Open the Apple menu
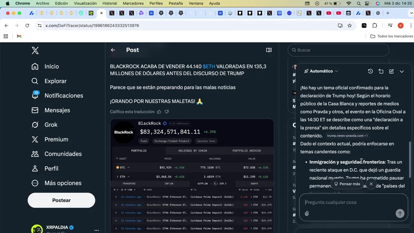Viewport: 414px width, 233px height. (7, 3)
